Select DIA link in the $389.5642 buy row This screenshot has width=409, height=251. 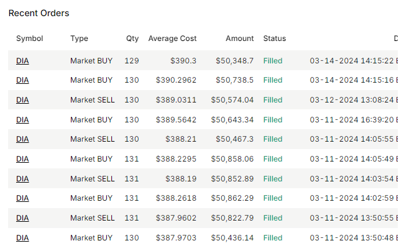coord(22,120)
